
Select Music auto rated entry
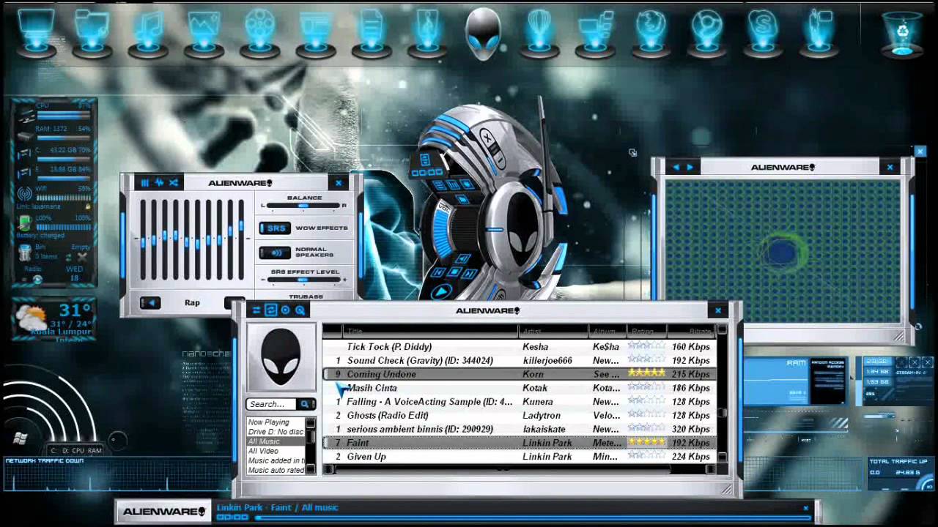click(x=276, y=470)
